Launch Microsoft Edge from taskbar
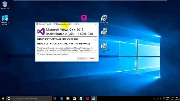This screenshot has height=101, width=180. (62, 98)
